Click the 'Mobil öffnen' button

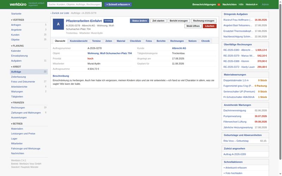pyautogui.click(x=193, y=26)
